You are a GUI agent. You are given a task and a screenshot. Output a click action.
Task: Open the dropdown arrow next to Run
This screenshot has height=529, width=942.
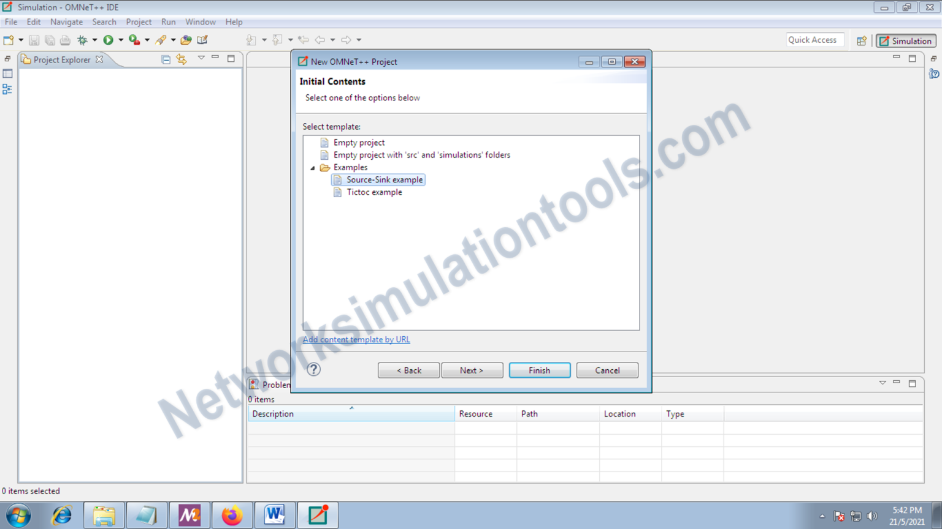[x=120, y=39]
